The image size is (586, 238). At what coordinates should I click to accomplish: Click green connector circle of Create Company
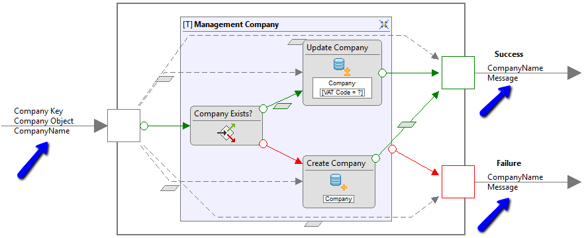[376, 158]
